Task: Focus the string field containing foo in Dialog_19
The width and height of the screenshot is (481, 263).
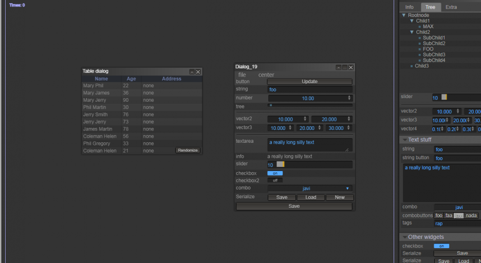Action: [x=310, y=89]
